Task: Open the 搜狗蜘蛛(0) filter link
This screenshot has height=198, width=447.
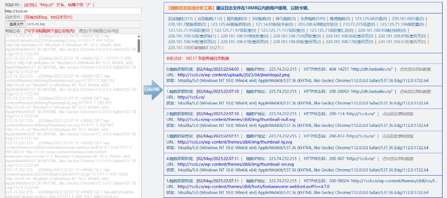Action: pyautogui.click(x=237, y=19)
